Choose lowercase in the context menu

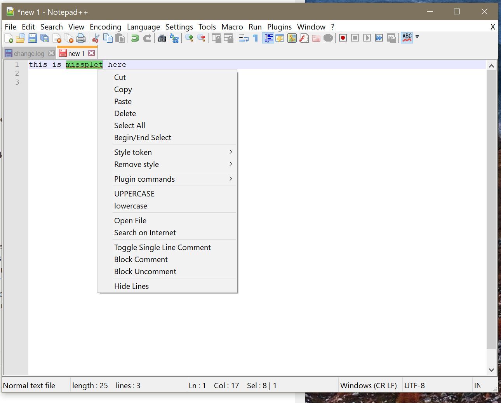click(167, 206)
